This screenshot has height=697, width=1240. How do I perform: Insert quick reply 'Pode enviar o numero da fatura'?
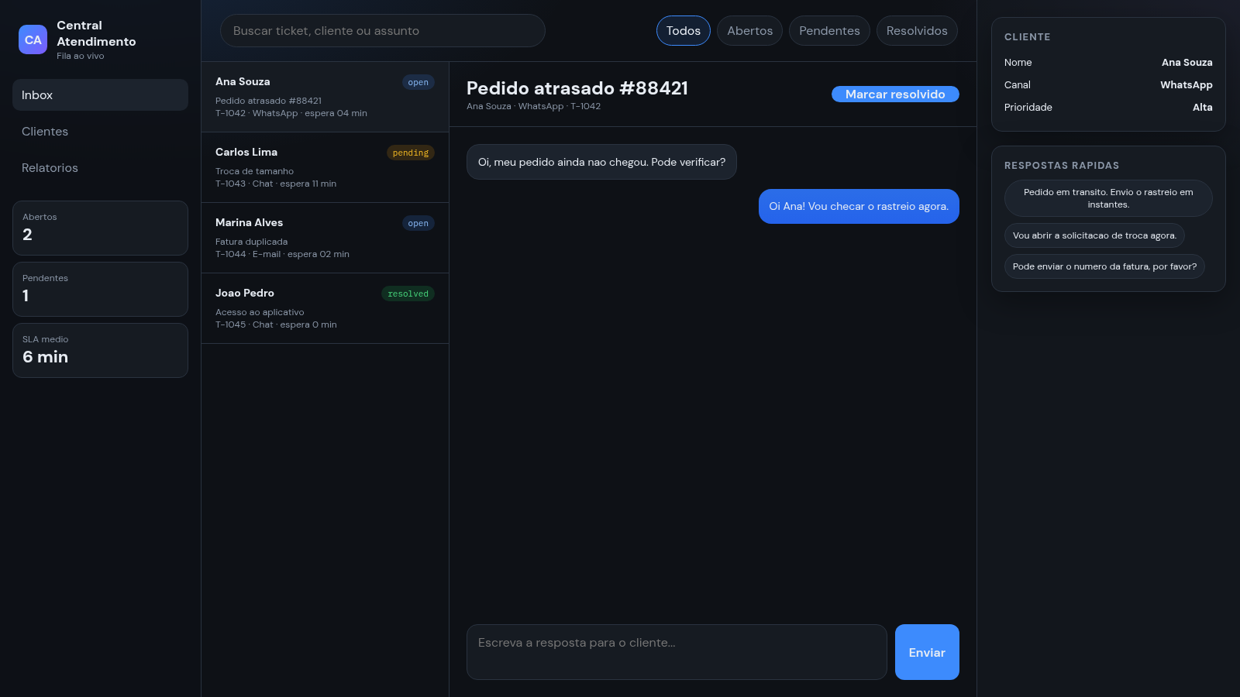tap(1104, 266)
